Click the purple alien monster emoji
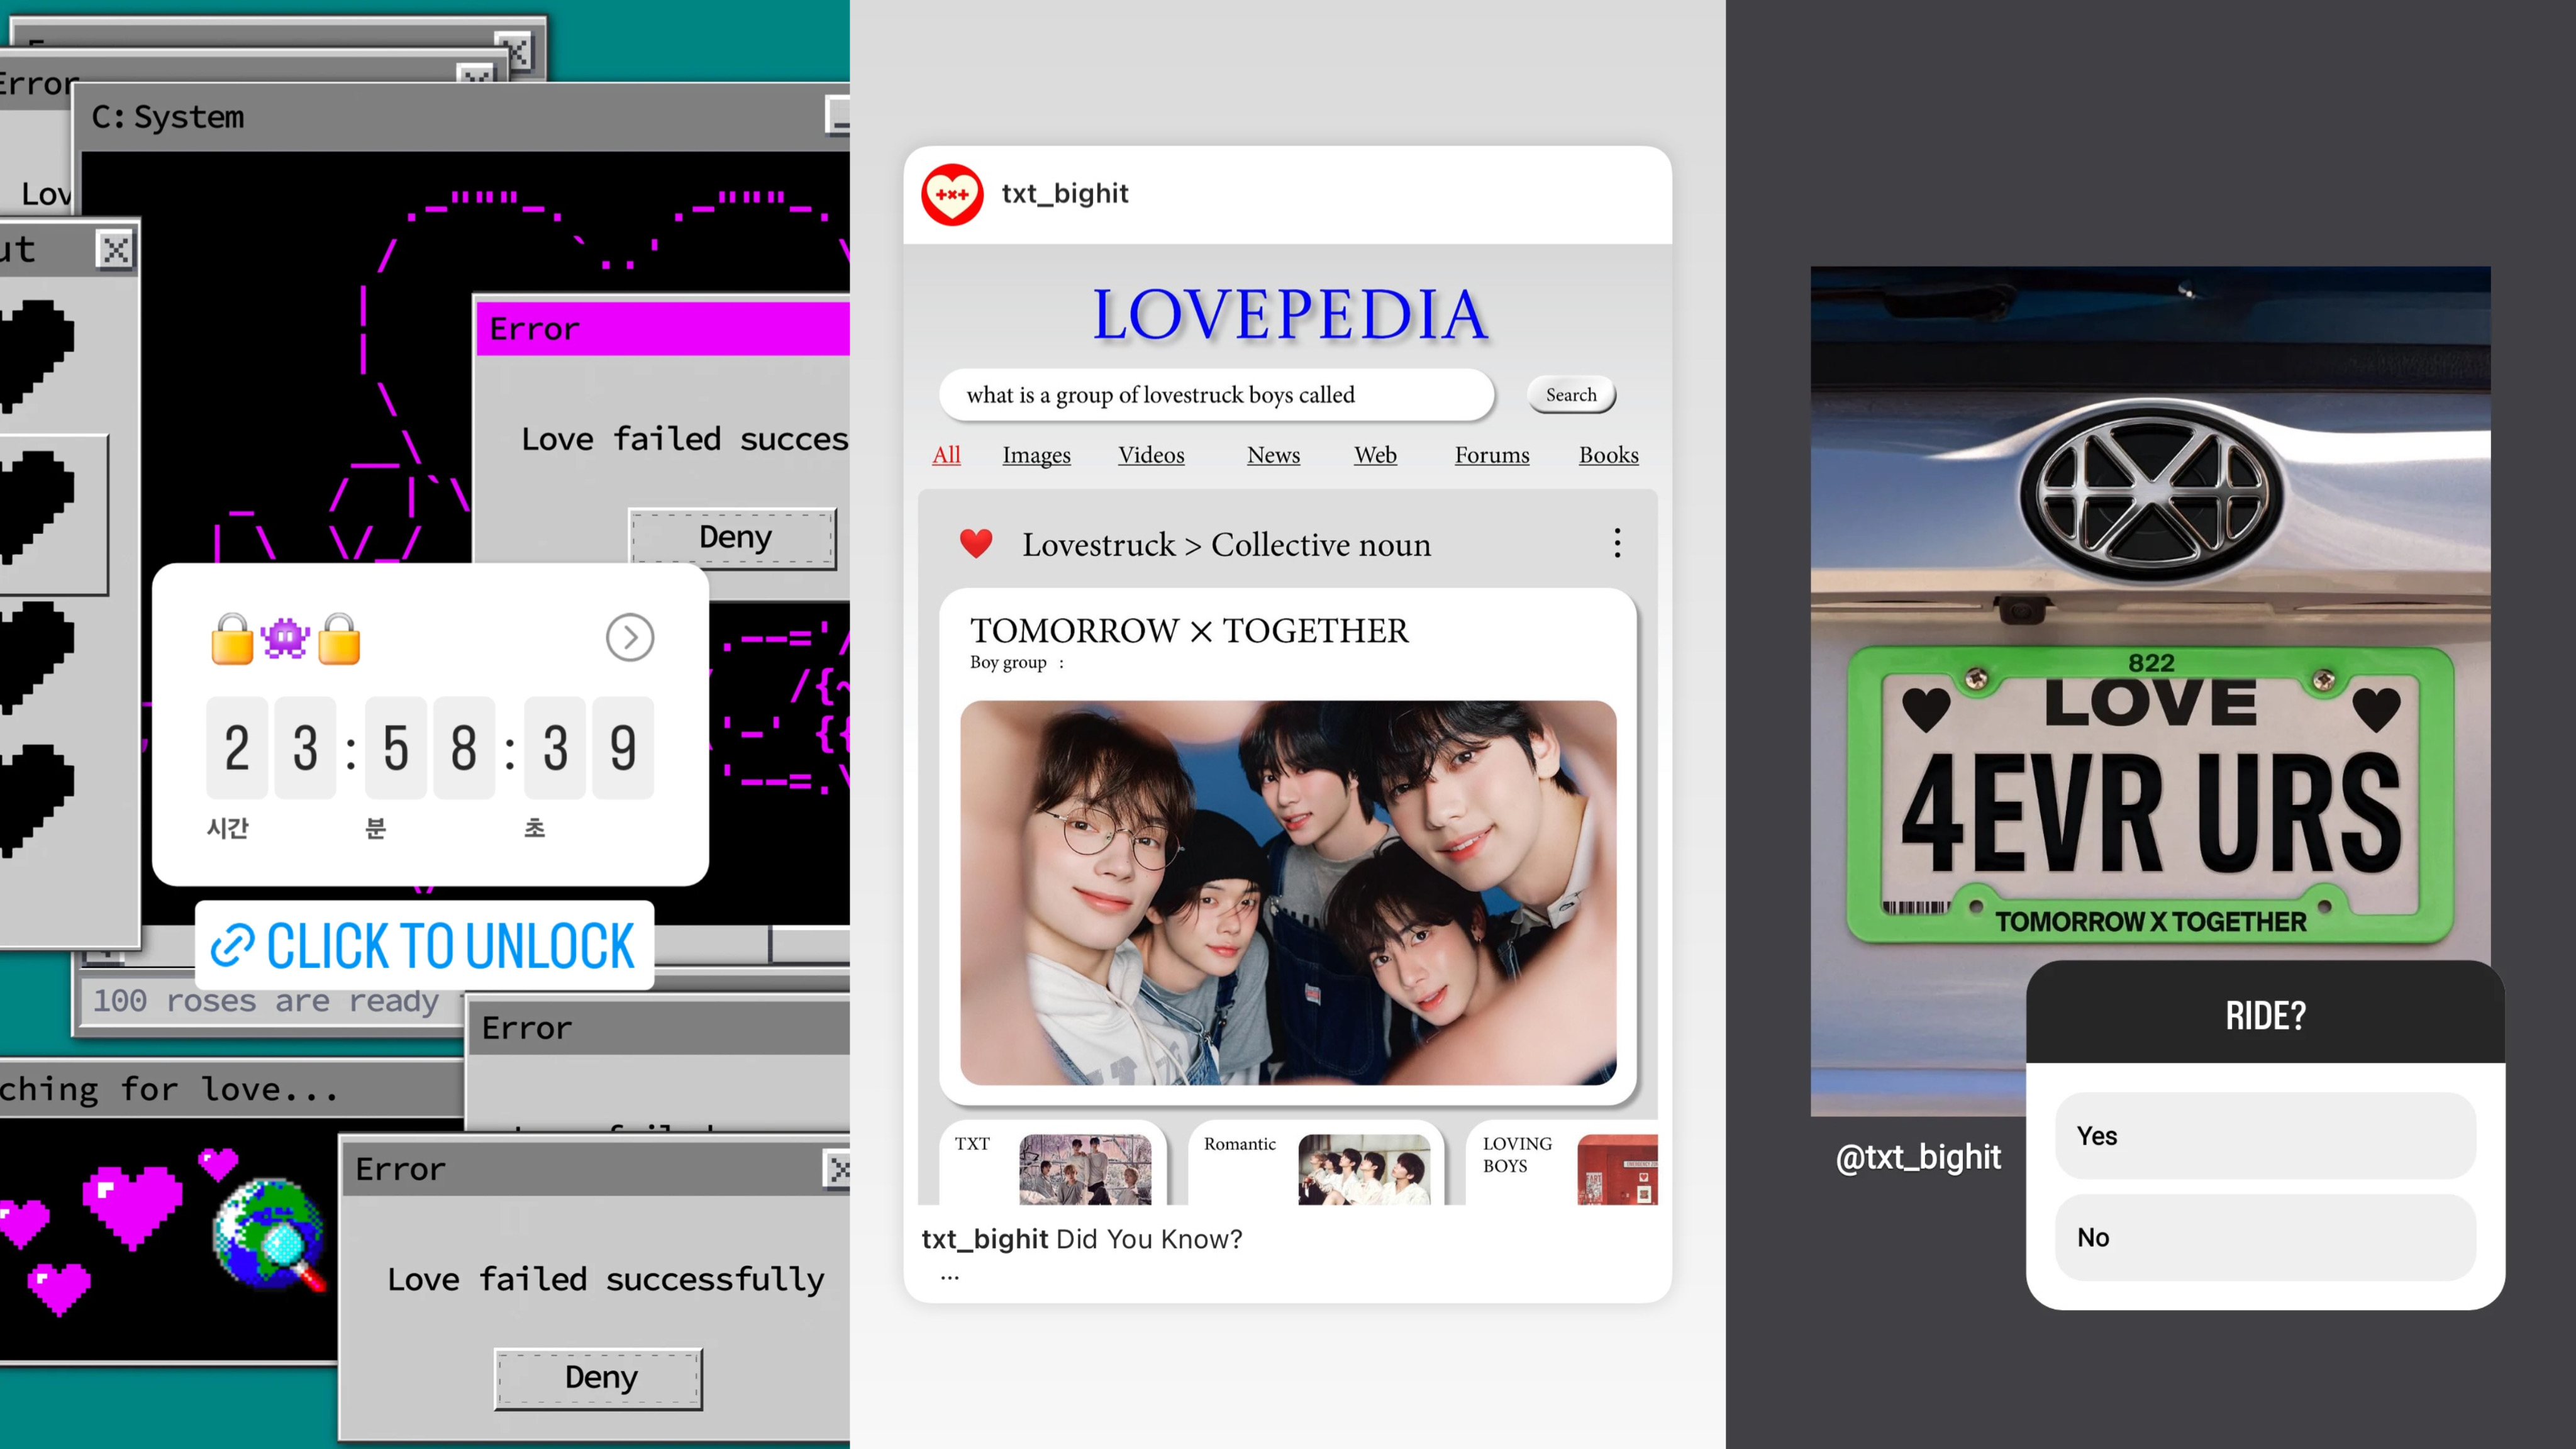Image resolution: width=2576 pixels, height=1449 pixels. click(x=285, y=638)
